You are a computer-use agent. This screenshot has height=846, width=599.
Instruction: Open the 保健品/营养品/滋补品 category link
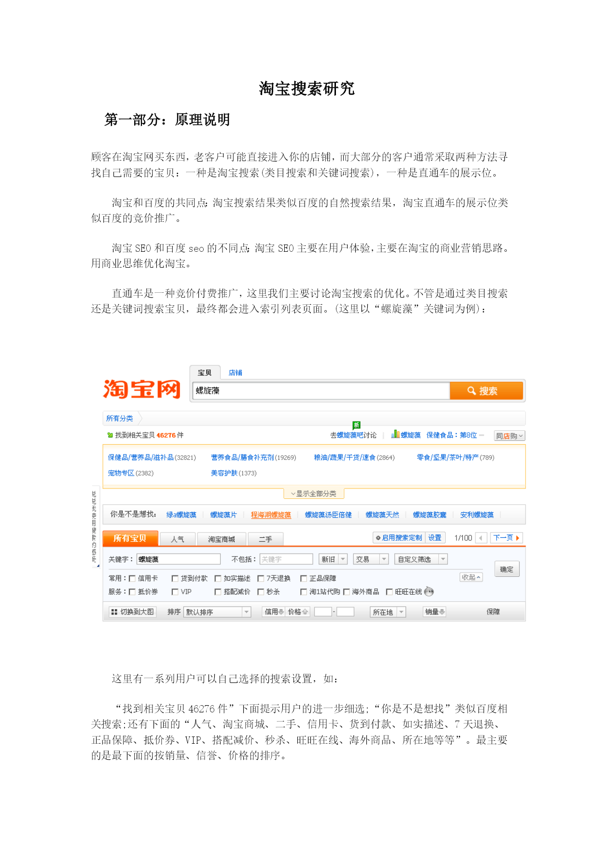pos(141,457)
